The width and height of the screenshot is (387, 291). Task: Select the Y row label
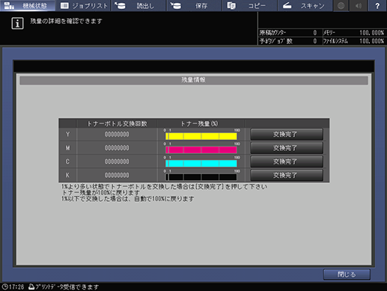[67, 134]
